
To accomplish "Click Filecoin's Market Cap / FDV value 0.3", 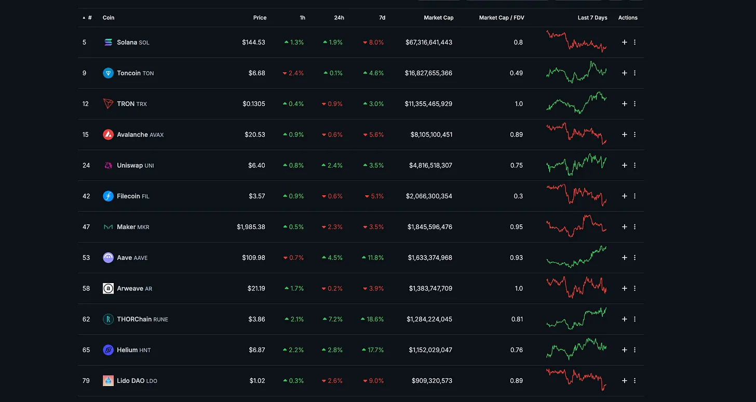I will coord(518,196).
